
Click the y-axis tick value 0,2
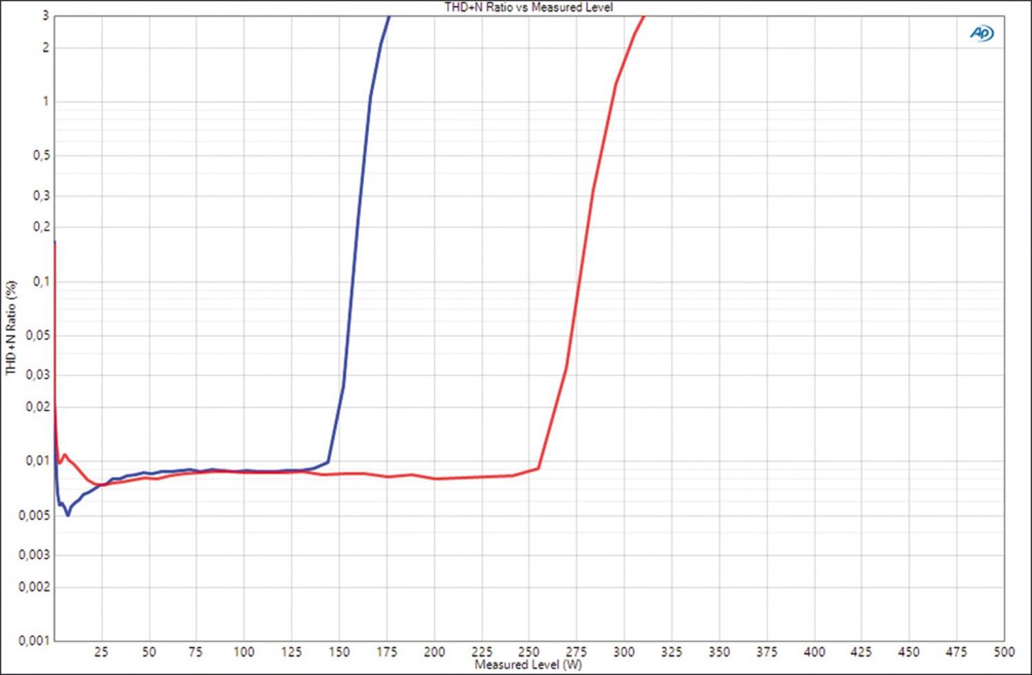(x=42, y=228)
